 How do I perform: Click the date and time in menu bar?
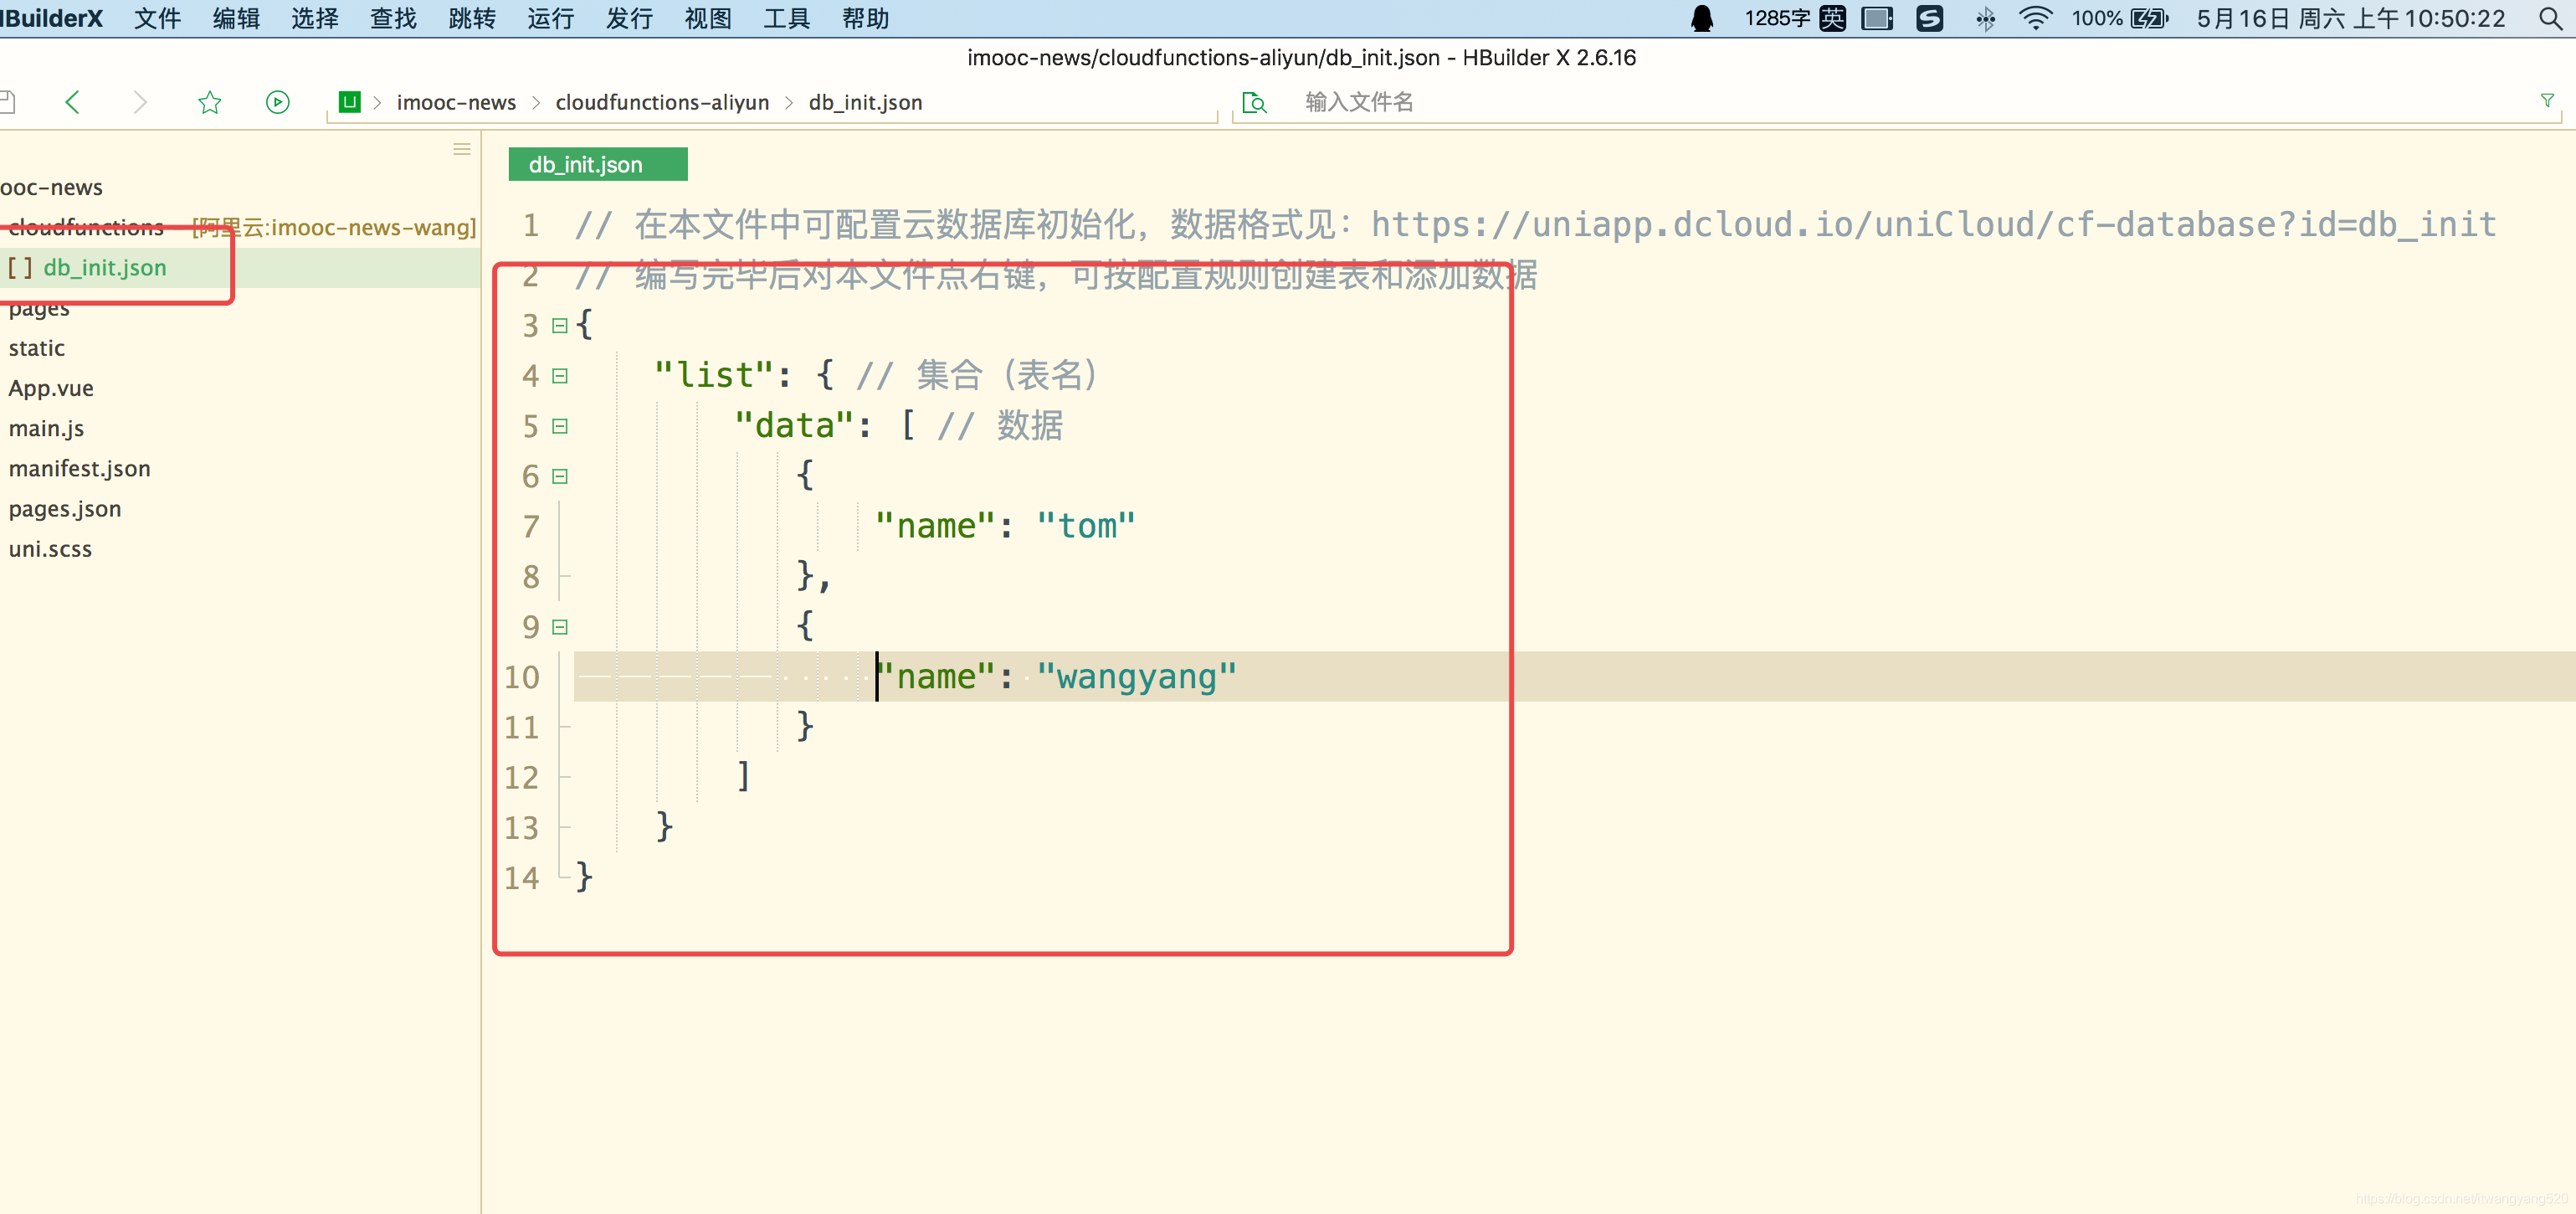(x=2350, y=19)
